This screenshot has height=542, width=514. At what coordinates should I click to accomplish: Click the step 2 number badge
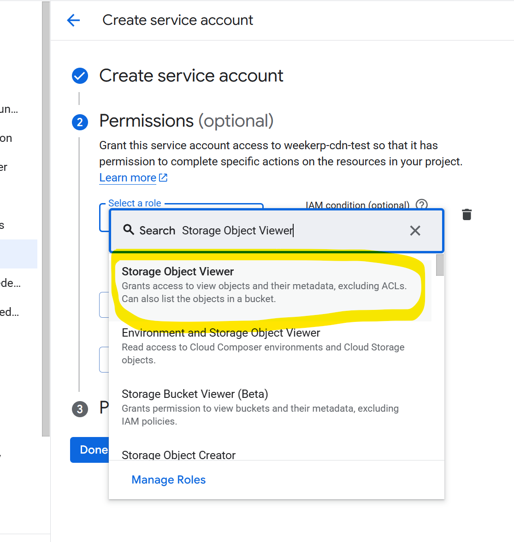pos(80,122)
